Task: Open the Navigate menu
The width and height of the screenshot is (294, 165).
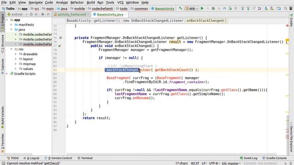Action: (x=35, y=2)
